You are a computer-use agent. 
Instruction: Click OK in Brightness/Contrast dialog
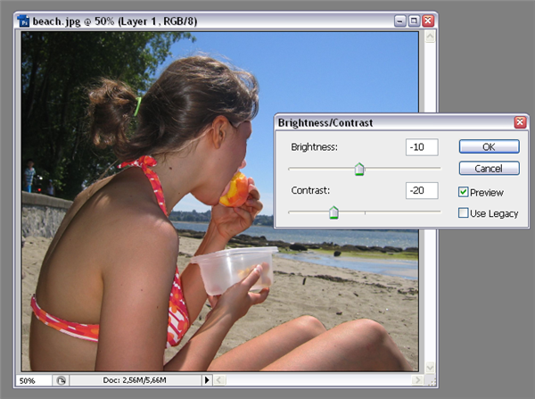[489, 146]
